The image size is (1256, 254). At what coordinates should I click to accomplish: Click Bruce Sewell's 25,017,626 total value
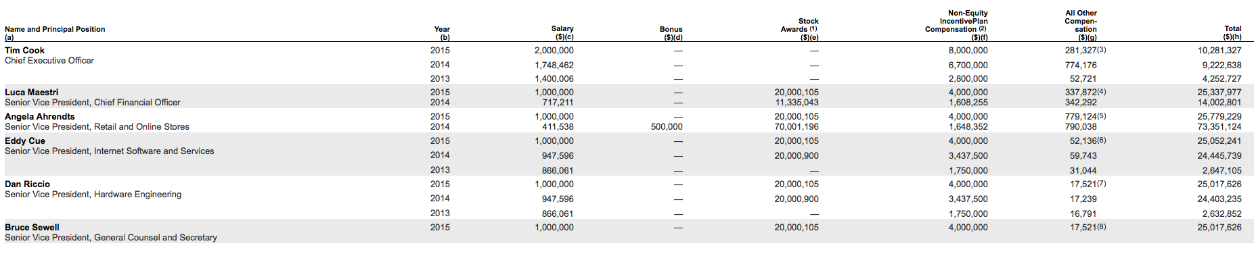tap(1219, 228)
